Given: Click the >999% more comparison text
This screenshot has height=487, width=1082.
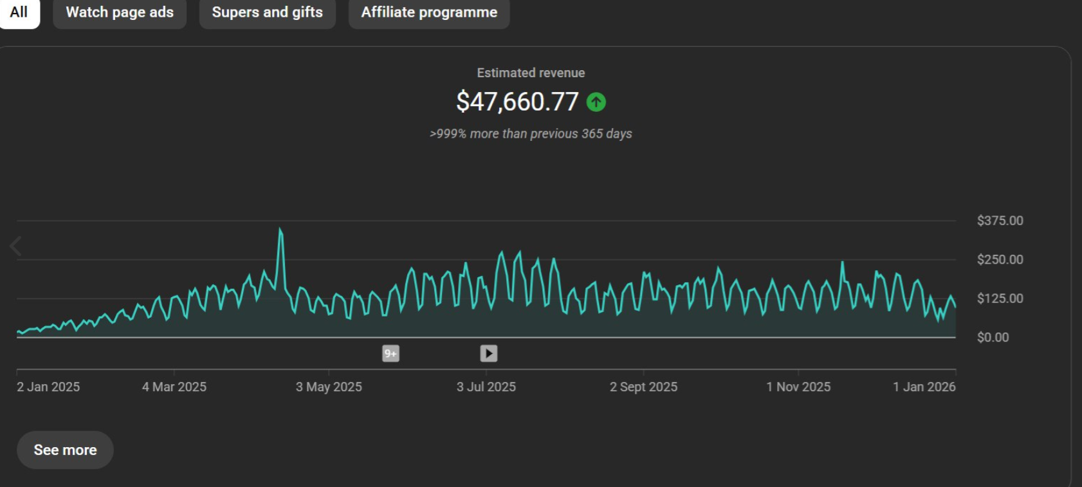Looking at the screenshot, I should coord(531,134).
